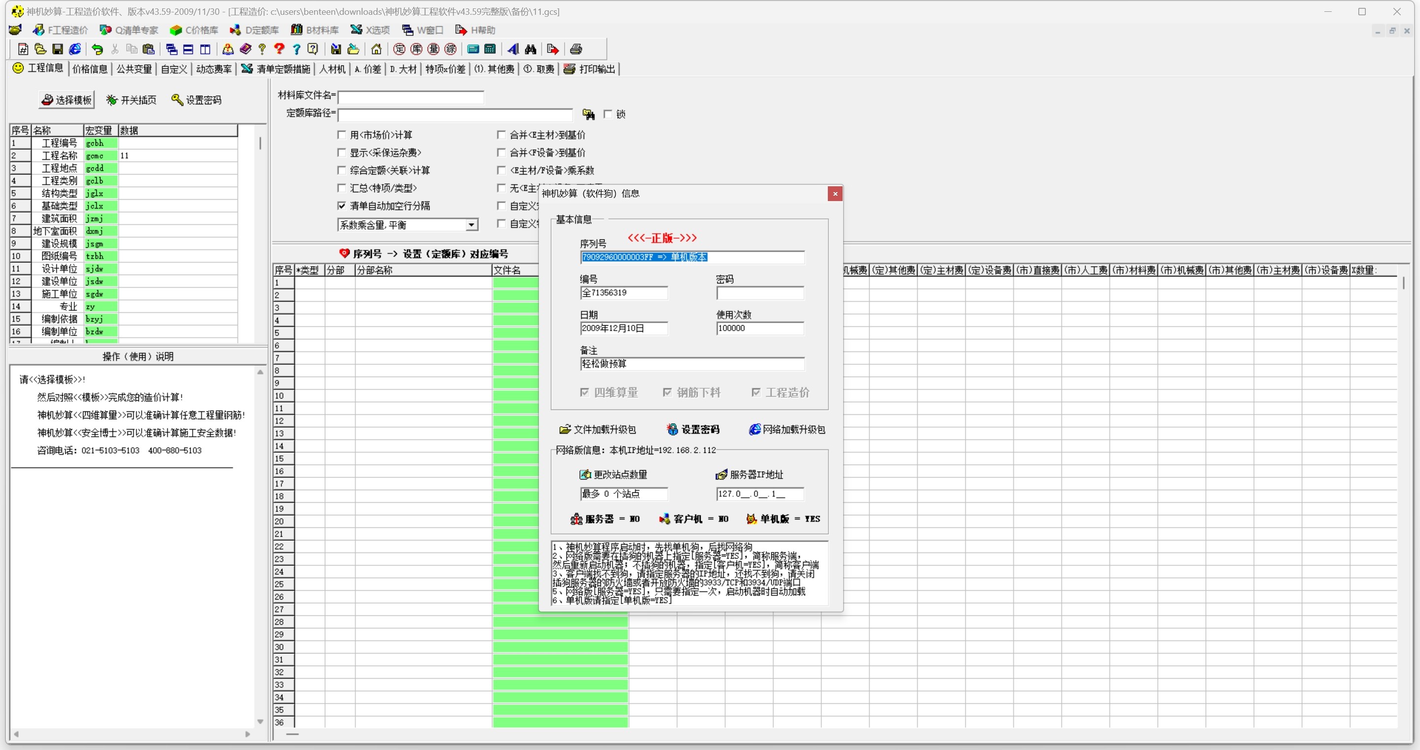1420x750 pixels.
Task: Toggle the 锁 lock checkbox
Action: [x=608, y=114]
